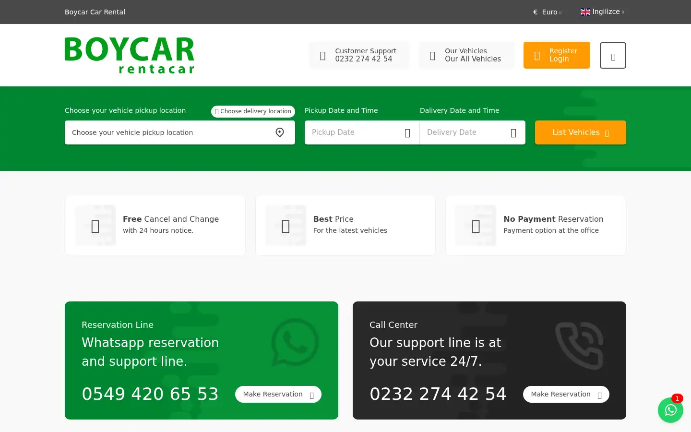This screenshot has height=432, width=691.
Task: Click the Reservation Line heading
Action: pos(118,325)
